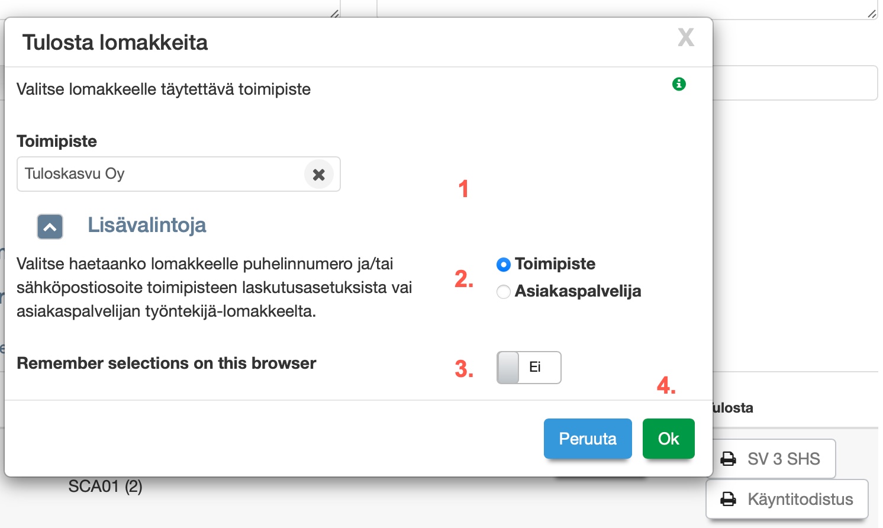Toggle the Remember selections switch
Screen dimensions: 883x528
point(528,368)
